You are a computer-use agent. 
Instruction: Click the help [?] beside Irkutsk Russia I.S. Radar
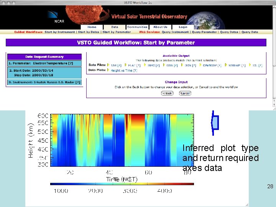pos(78,82)
